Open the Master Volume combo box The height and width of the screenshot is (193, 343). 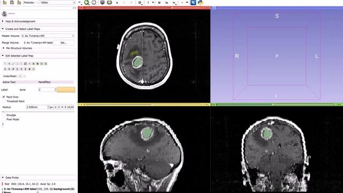pos(48,36)
